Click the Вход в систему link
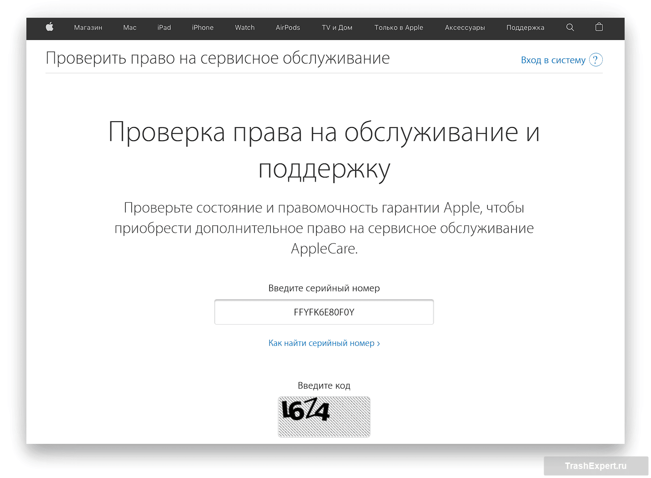 [x=553, y=60]
